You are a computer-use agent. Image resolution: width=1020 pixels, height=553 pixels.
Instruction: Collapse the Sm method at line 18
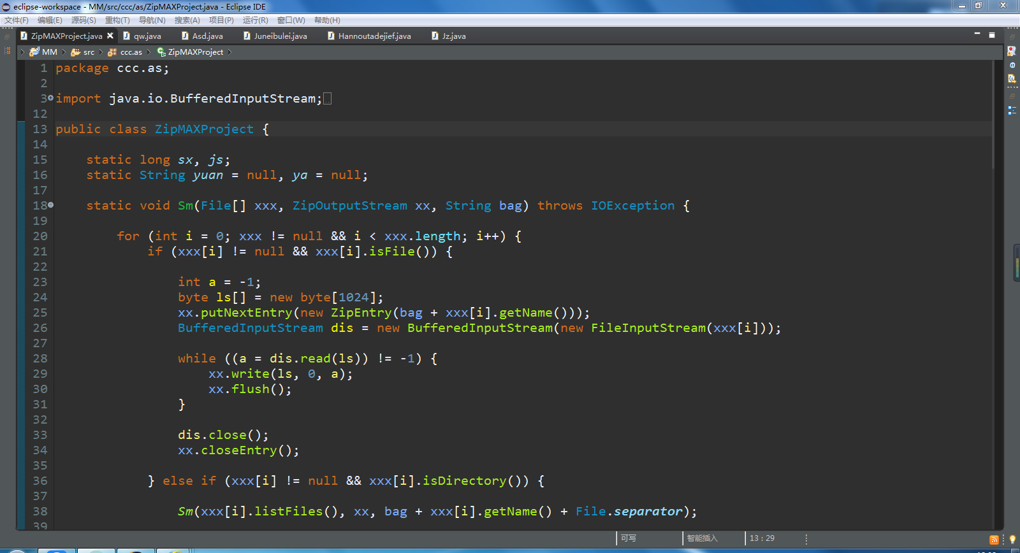coord(51,205)
